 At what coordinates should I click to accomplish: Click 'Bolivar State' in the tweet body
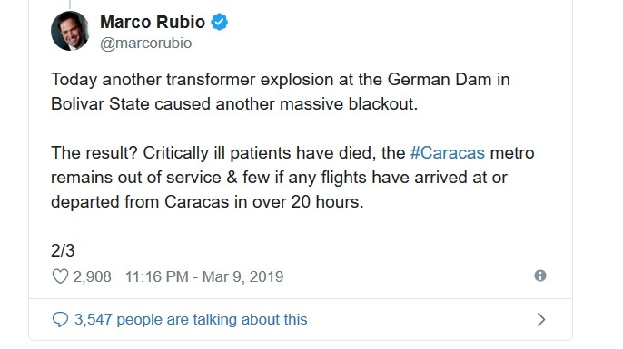tap(100, 104)
